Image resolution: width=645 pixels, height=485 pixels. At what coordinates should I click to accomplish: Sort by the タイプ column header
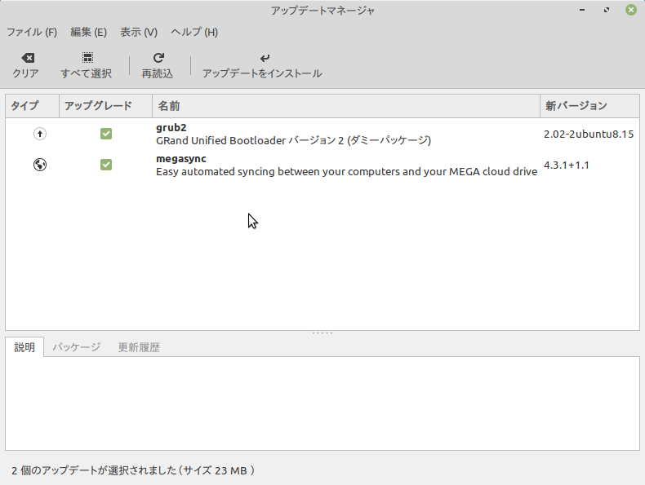33,106
